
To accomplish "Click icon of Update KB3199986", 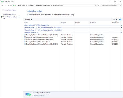I will pyautogui.click(x=25, y=37).
